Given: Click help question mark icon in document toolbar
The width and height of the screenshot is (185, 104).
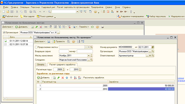Looking at the screenshot, I should [73, 42].
